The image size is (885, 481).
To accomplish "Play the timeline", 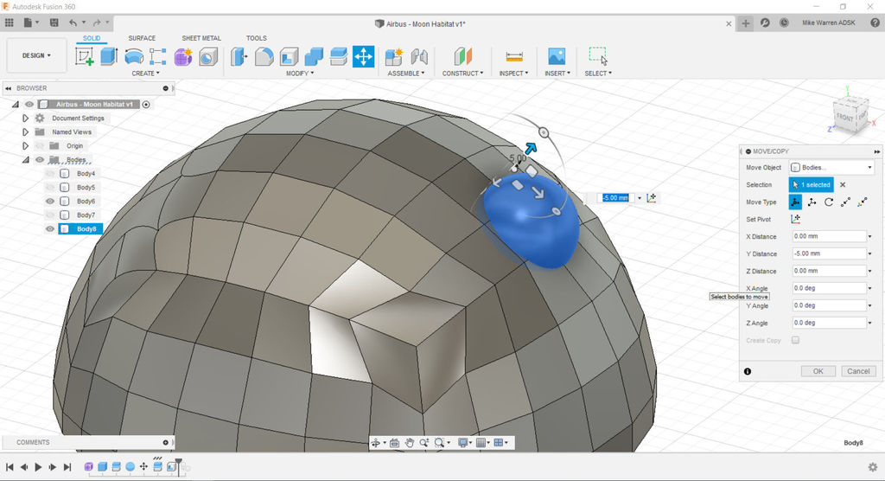I will pyautogui.click(x=38, y=467).
